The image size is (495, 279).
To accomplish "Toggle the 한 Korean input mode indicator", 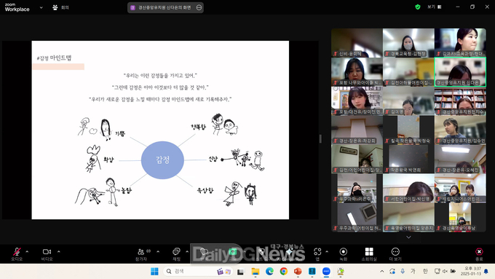I will [x=425, y=271].
